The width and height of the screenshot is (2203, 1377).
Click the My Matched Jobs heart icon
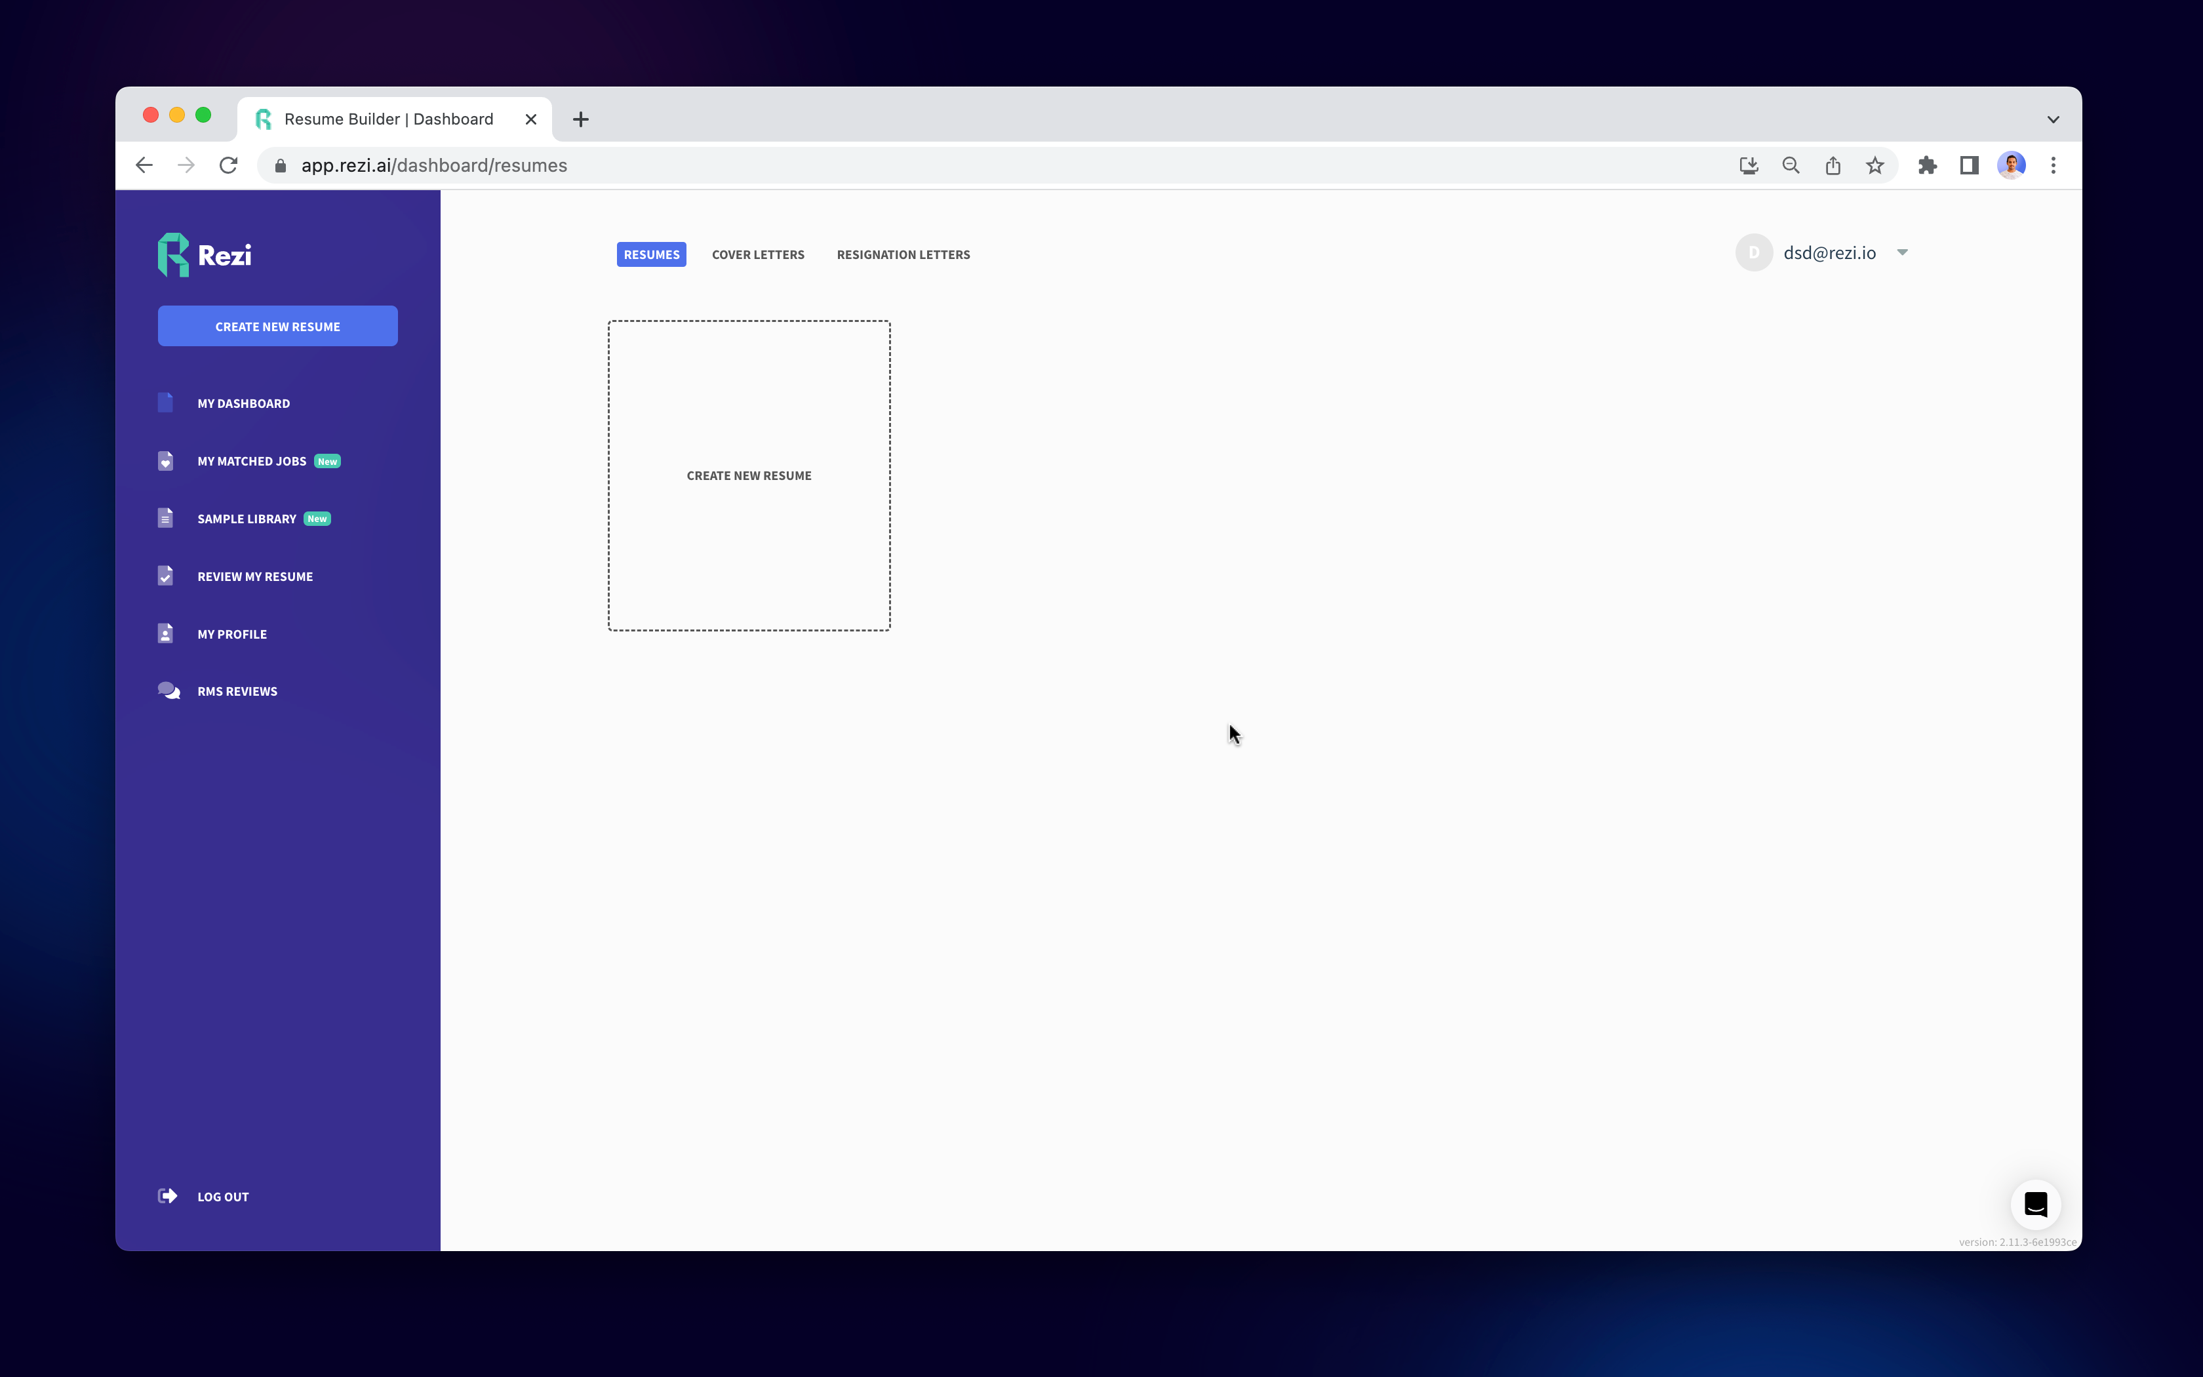[166, 461]
